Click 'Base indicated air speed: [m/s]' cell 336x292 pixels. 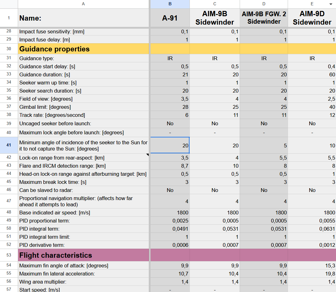coord(83,213)
